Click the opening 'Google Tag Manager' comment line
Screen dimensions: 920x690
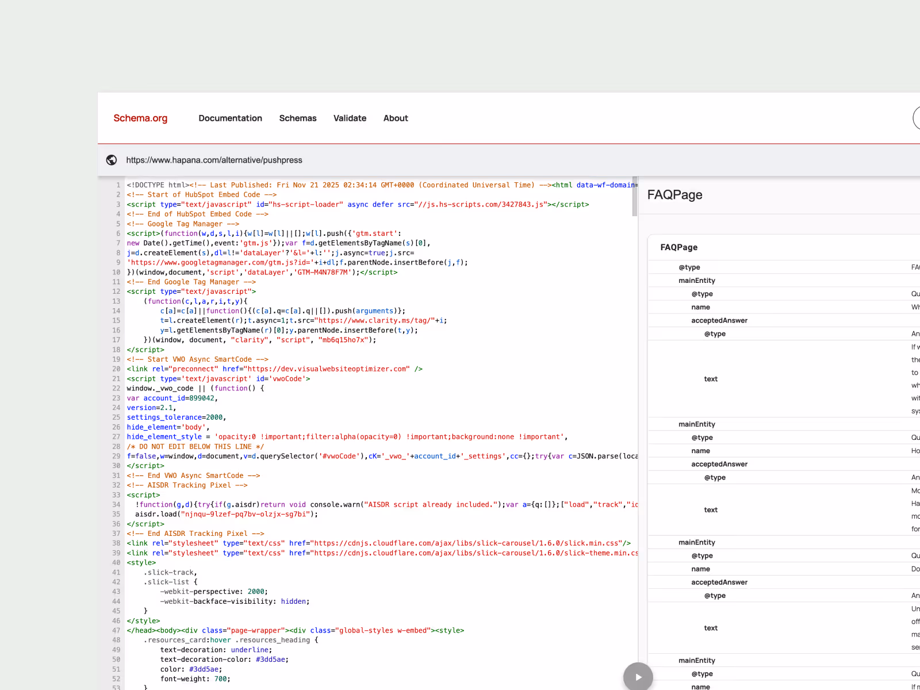pyautogui.click(x=183, y=224)
